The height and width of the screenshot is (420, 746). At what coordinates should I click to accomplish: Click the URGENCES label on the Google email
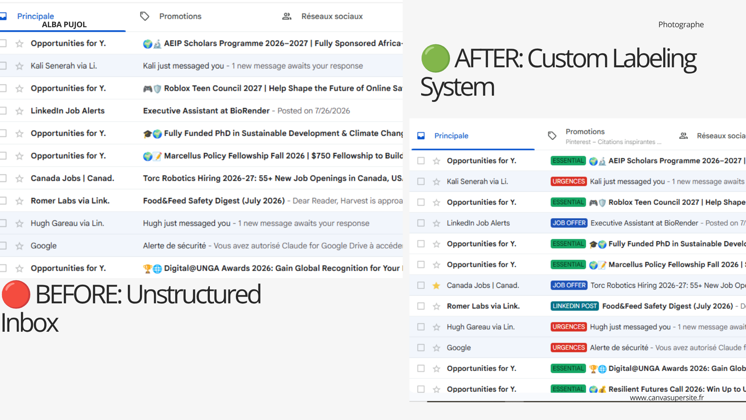pos(568,348)
